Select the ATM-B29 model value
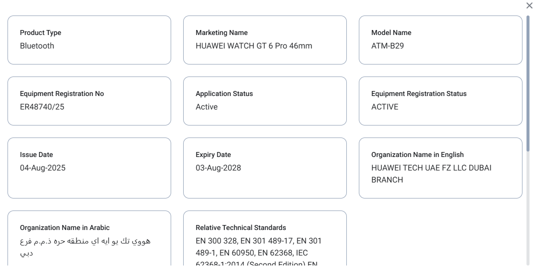 [387, 46]
